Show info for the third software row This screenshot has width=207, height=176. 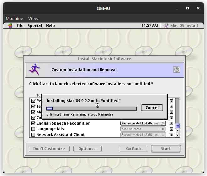(x=171, y=112)
